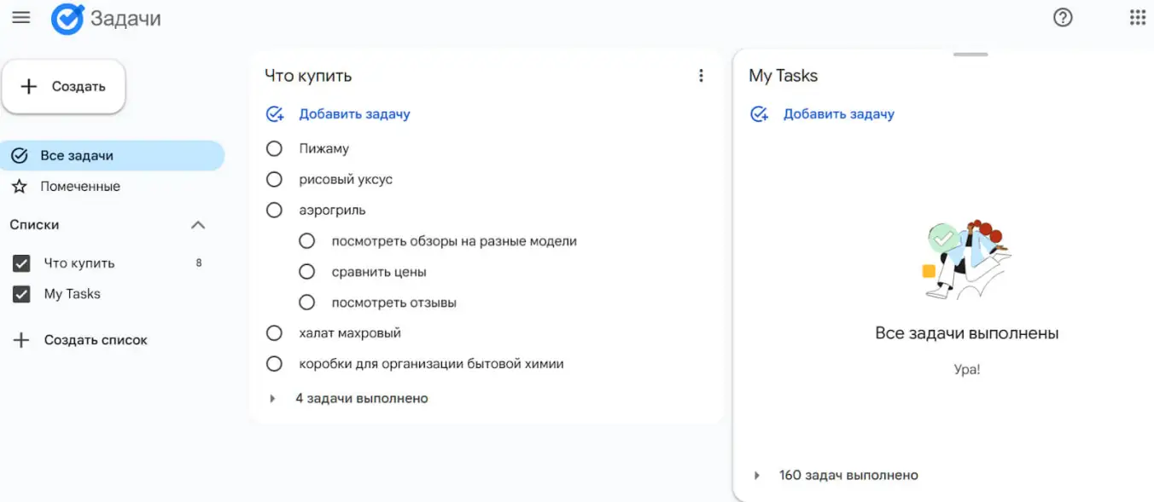This screenshot has height=502, width=1154.
Task: Complete the сравнить цены subtask
Action: (306, 272)
